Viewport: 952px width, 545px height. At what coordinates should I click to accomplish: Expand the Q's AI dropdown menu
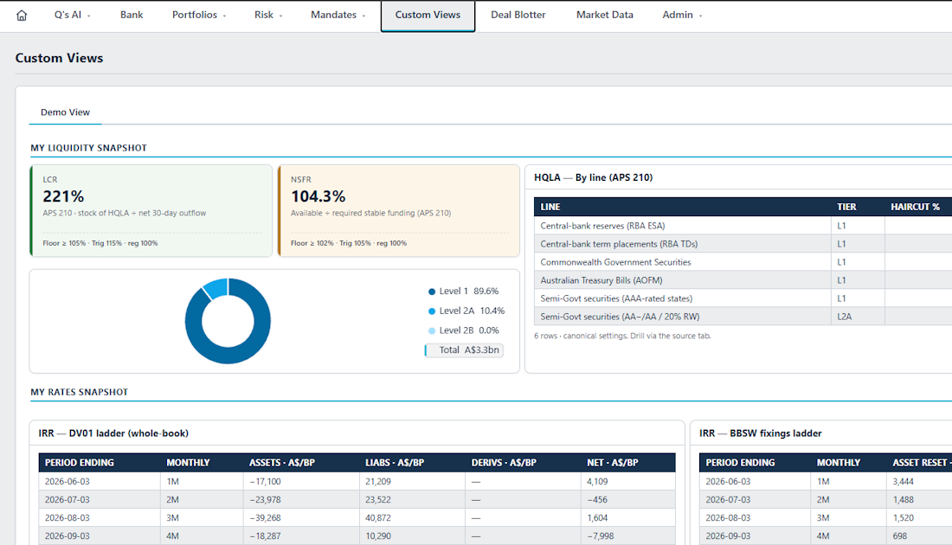point(72,16)
